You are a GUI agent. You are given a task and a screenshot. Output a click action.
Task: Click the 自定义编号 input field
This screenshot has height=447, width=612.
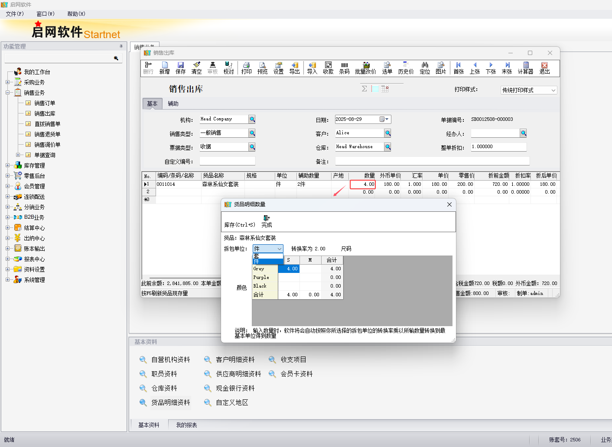coord(227,161)
